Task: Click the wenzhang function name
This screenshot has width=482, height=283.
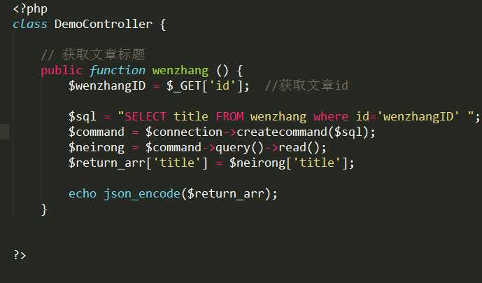Action: (x=180, y=71)
